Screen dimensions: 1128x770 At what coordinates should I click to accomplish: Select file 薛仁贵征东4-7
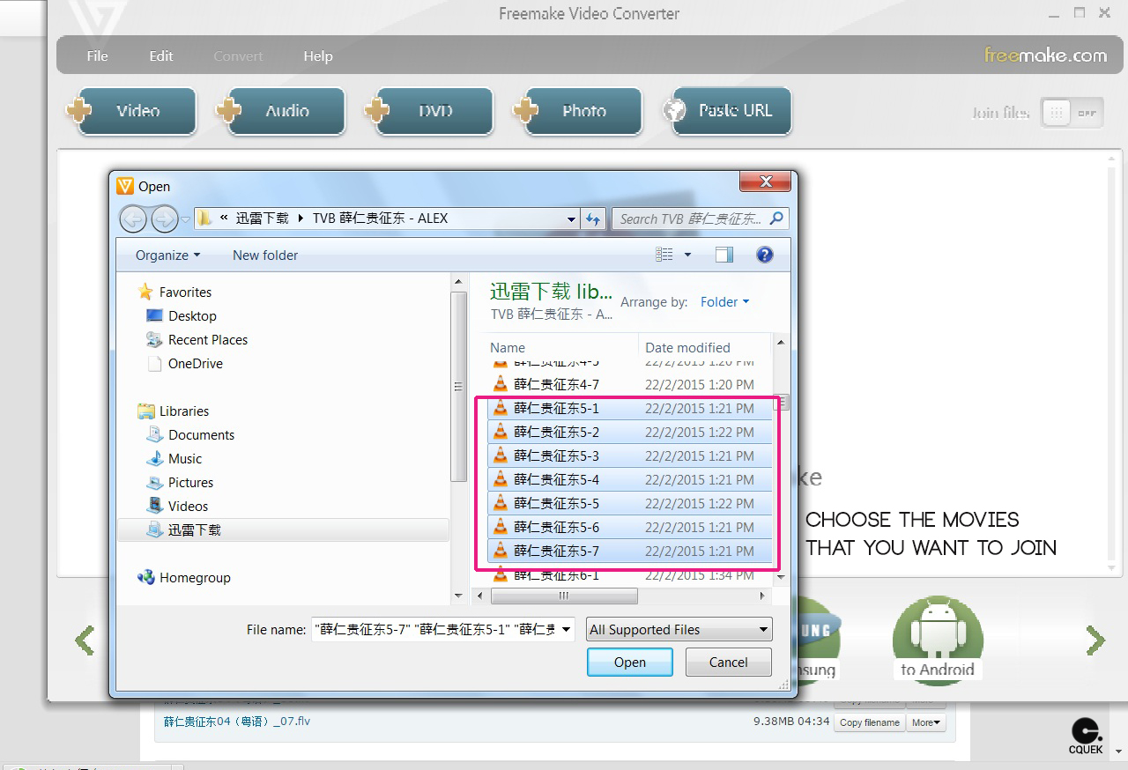630,385
